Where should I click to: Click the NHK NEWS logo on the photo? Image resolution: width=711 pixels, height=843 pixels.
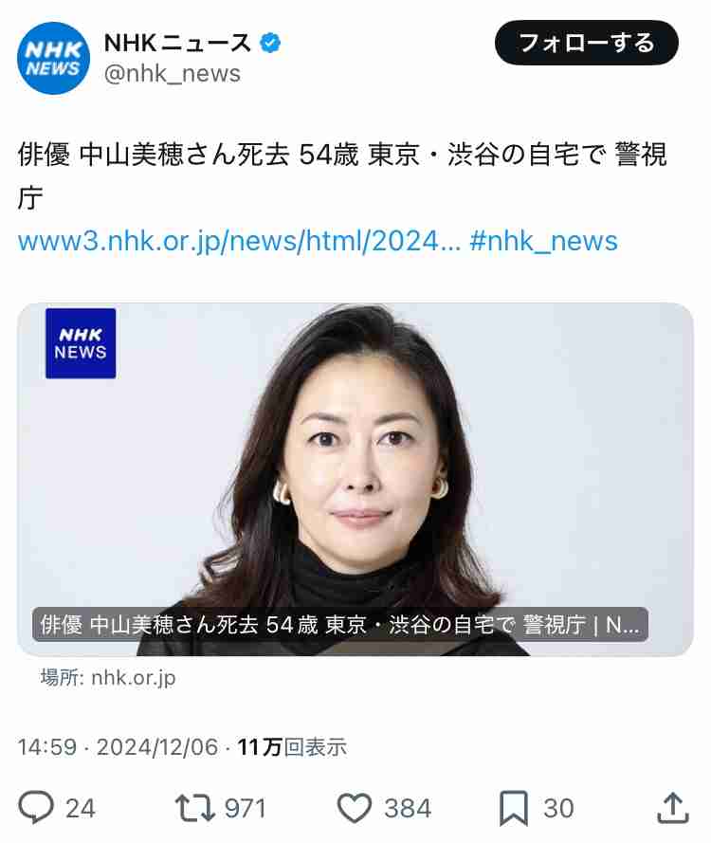pos(81,343)
